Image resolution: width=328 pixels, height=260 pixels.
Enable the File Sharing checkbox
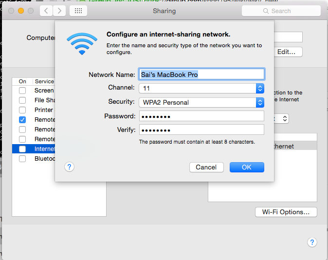[22, 100]
